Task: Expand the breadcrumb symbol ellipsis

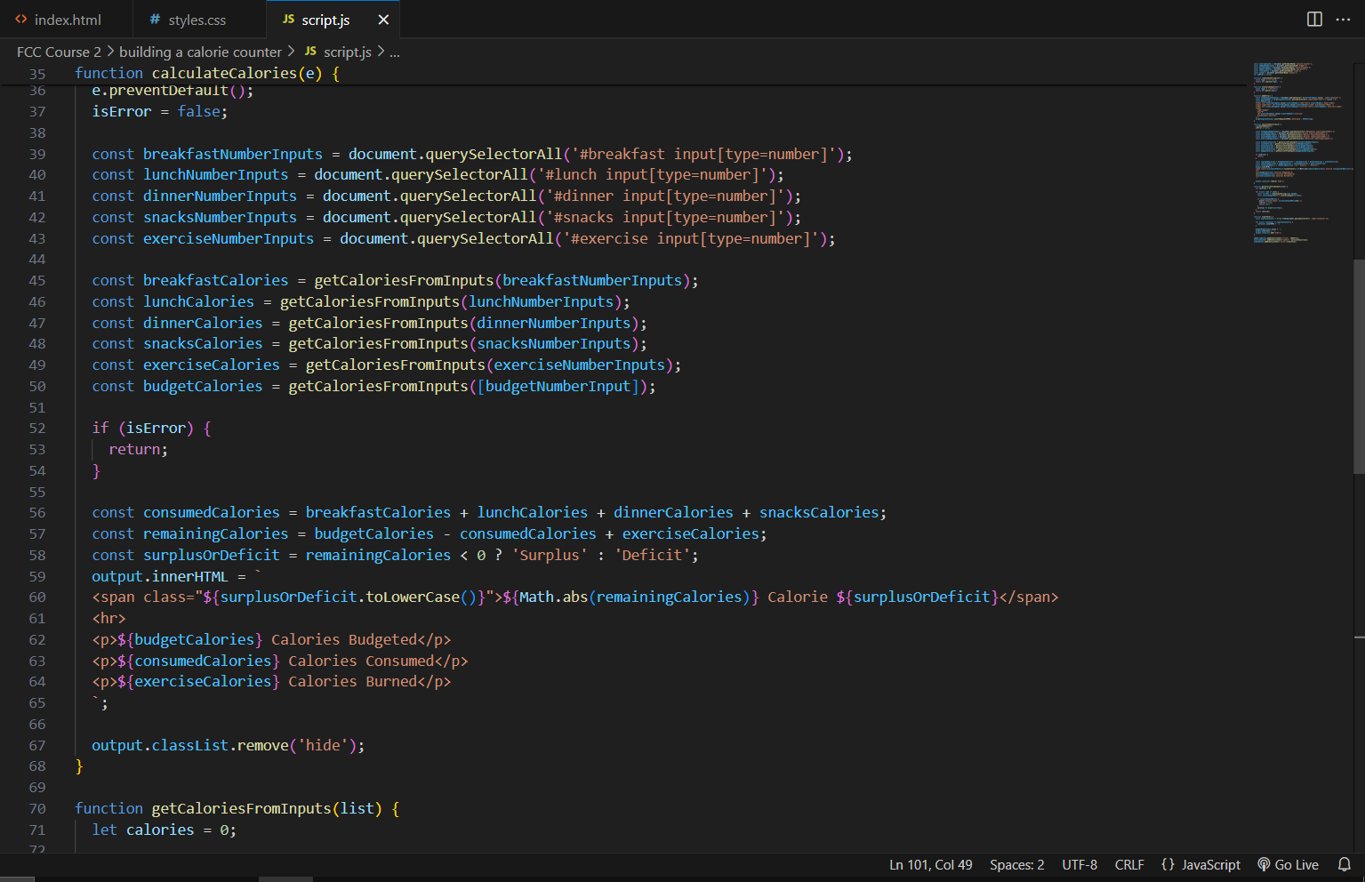Action: point(394,52)
